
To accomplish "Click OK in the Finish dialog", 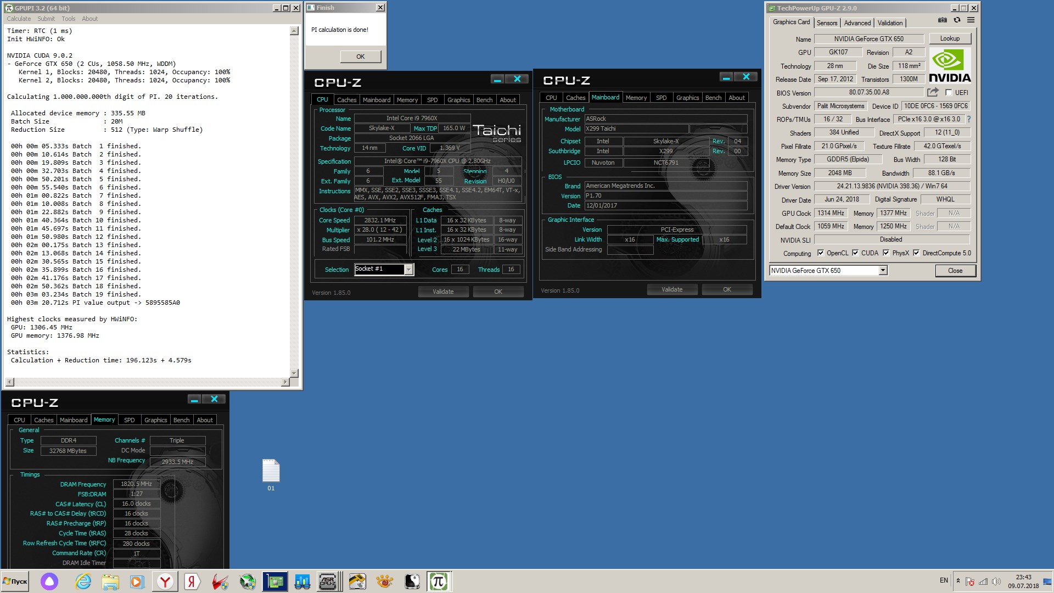I will 360,57.
